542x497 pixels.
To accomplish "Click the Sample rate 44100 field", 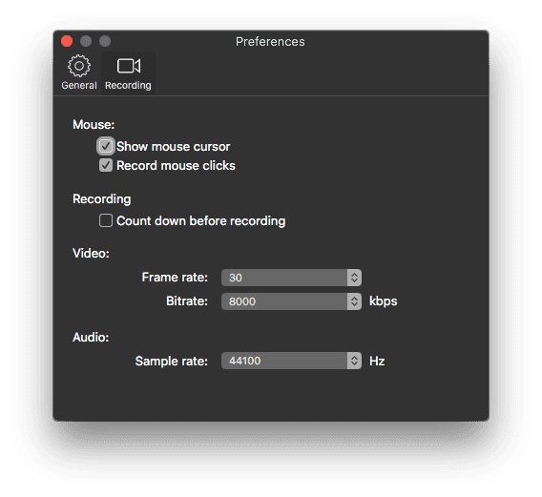I will (284, 361).
